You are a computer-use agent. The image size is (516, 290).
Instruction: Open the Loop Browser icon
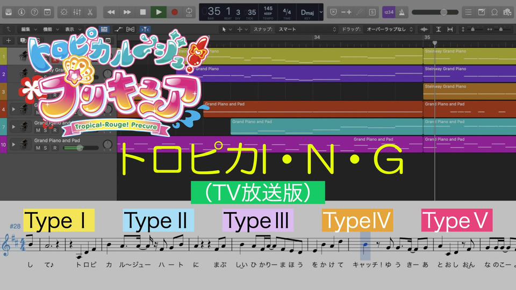(x=494, y=12)
